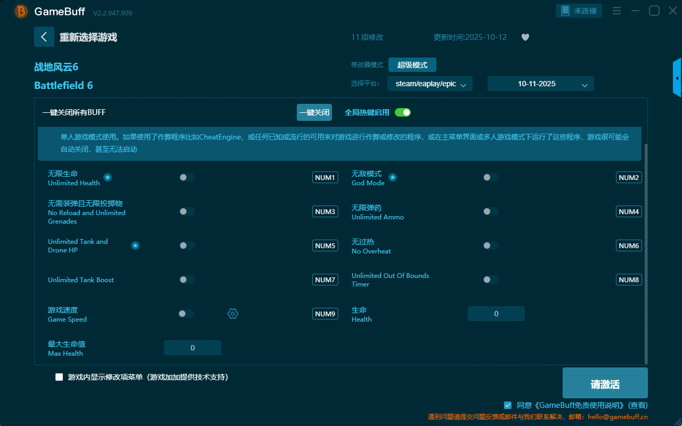682x426 pixels.
Task: Toggle Unlimited Health switch
Action: 186,177
